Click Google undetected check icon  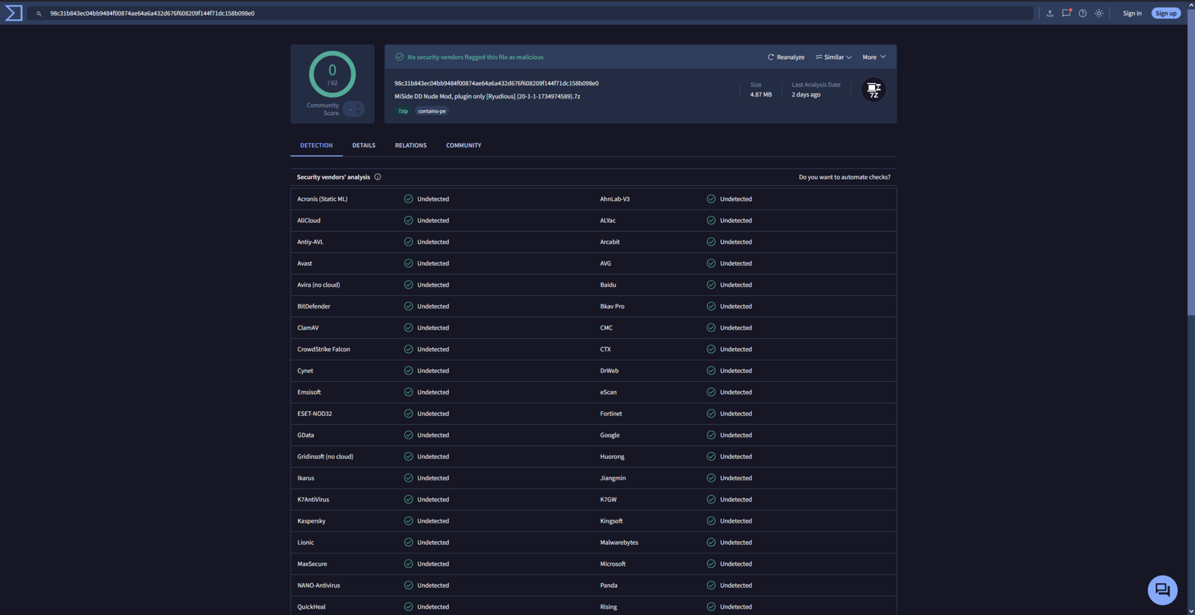click(711, 435)
